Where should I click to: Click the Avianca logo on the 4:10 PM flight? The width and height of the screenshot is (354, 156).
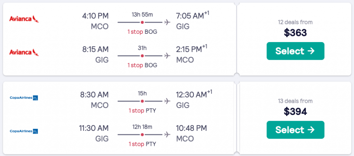(x=24, y=19)
